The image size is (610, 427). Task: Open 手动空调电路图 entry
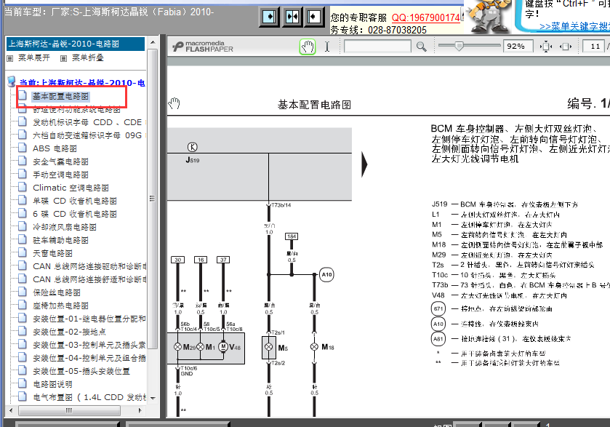pyautogui.click(x=60, y=175)
